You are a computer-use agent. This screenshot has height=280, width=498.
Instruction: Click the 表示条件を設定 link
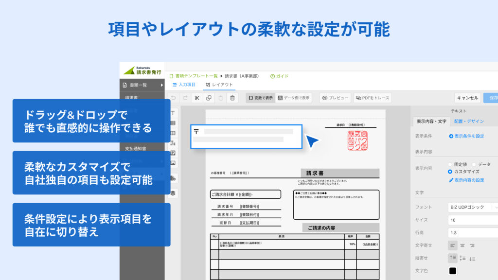coord(466,136)
